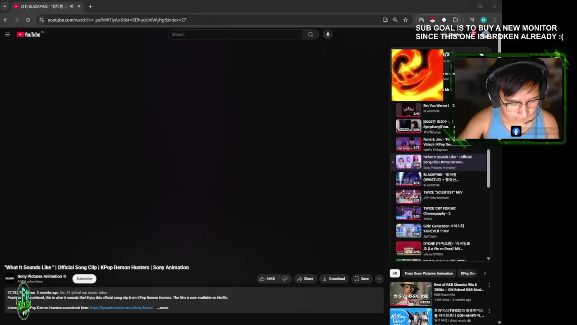Open the YouTube guide hamburger menu
This screenshot has height=325, width=577.
tap(7, 34)
